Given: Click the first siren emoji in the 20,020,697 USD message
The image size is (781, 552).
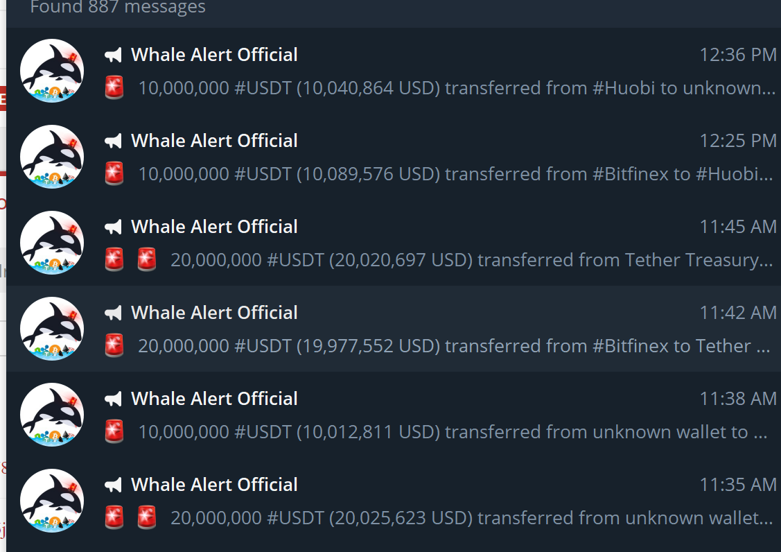Looking at the screenshot, I should coord(114,259).
